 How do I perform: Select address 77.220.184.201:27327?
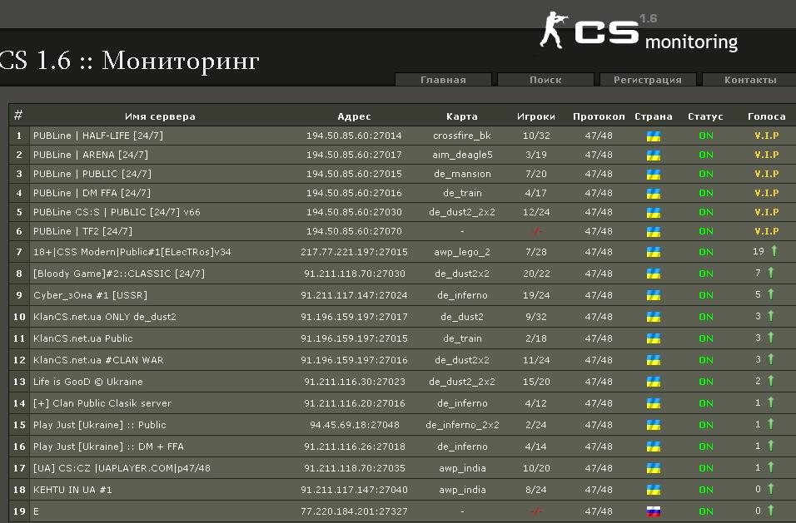coord(354,511)
